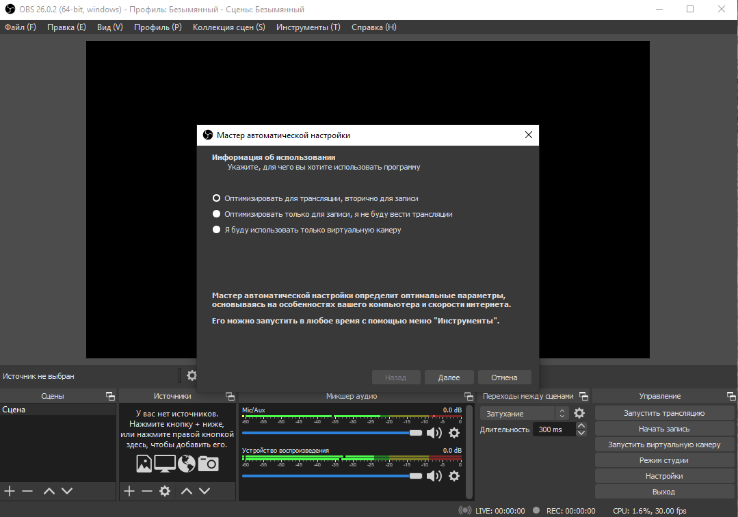The image size is (738, 517).
Task: Click Источник не выбран label
Action: point(38,376)
